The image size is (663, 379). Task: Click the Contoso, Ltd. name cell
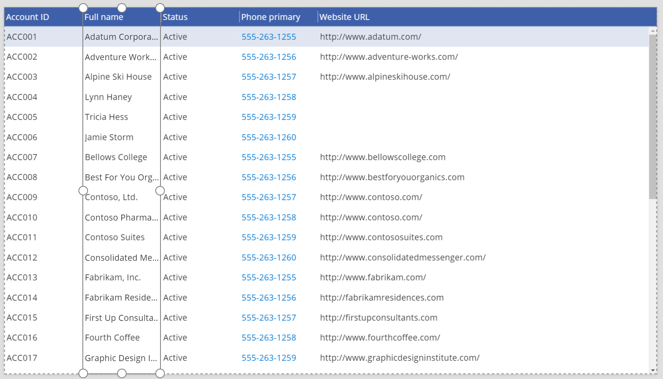[x=111, y=197]
